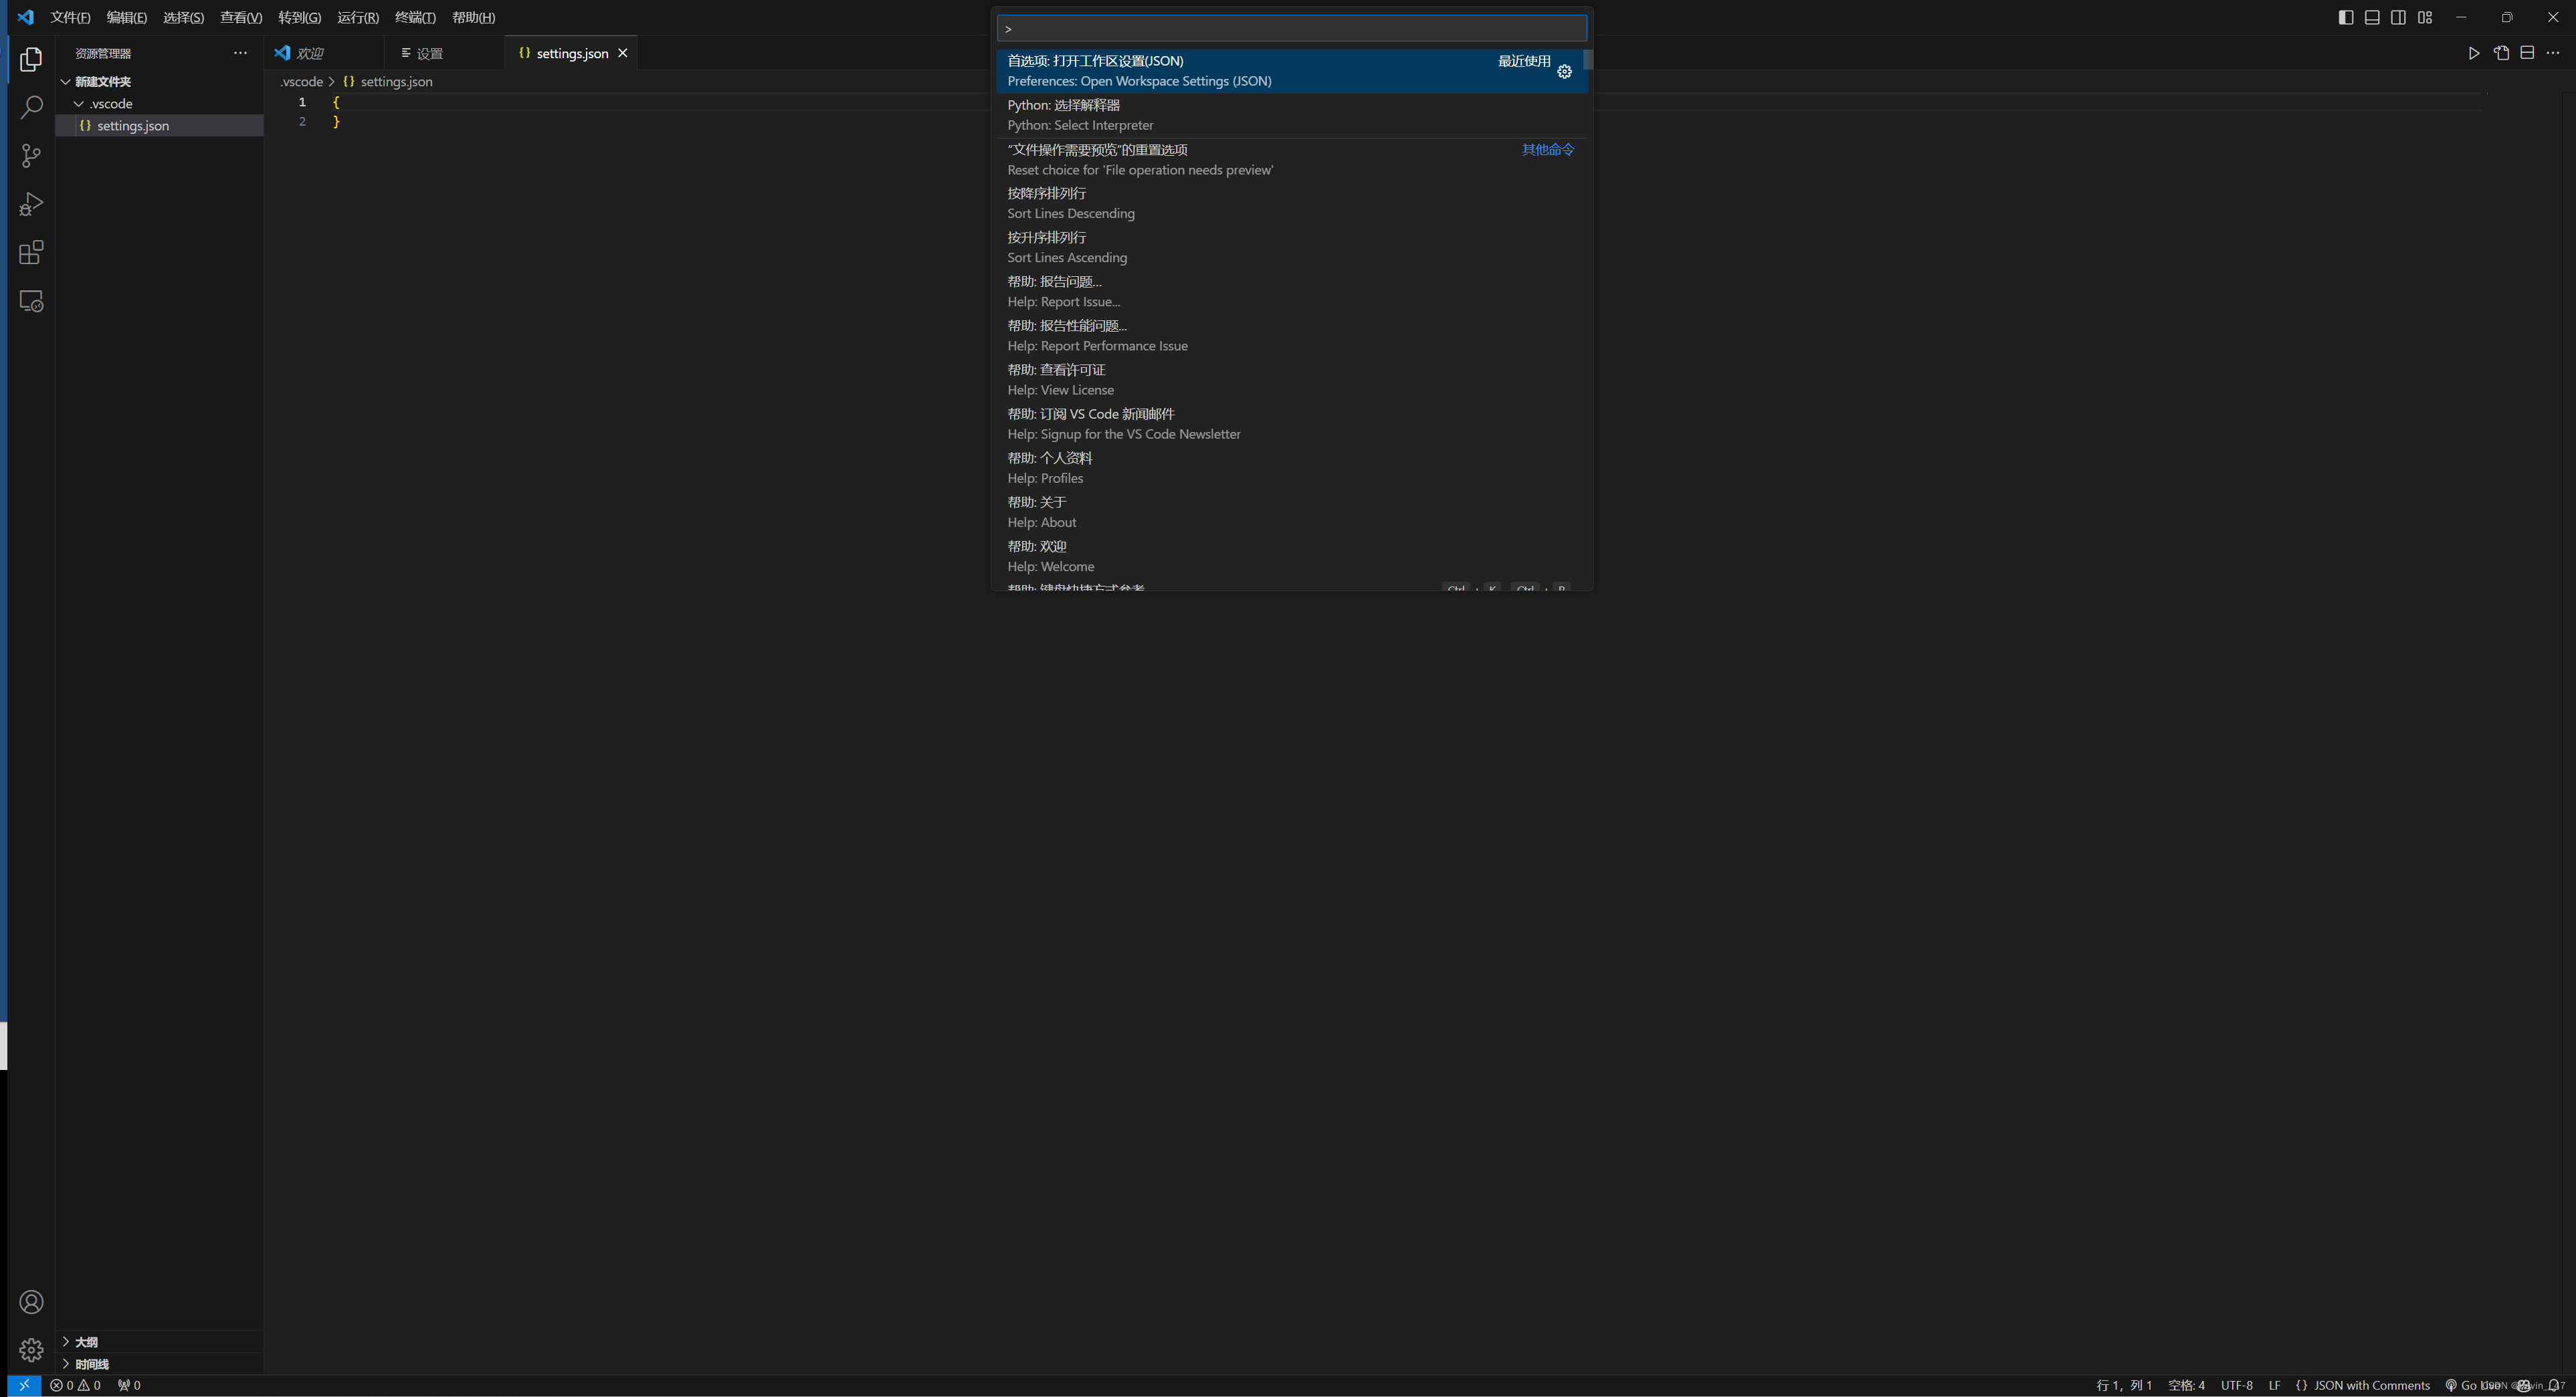Expand the 时间线 (Timeline) section
This screenshot has width=2576, height=1397.
(90, 1363)
